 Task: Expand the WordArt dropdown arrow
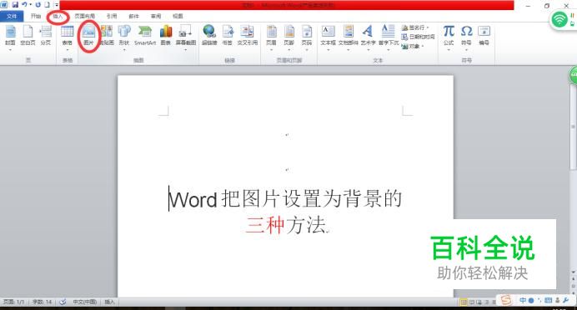368,50
